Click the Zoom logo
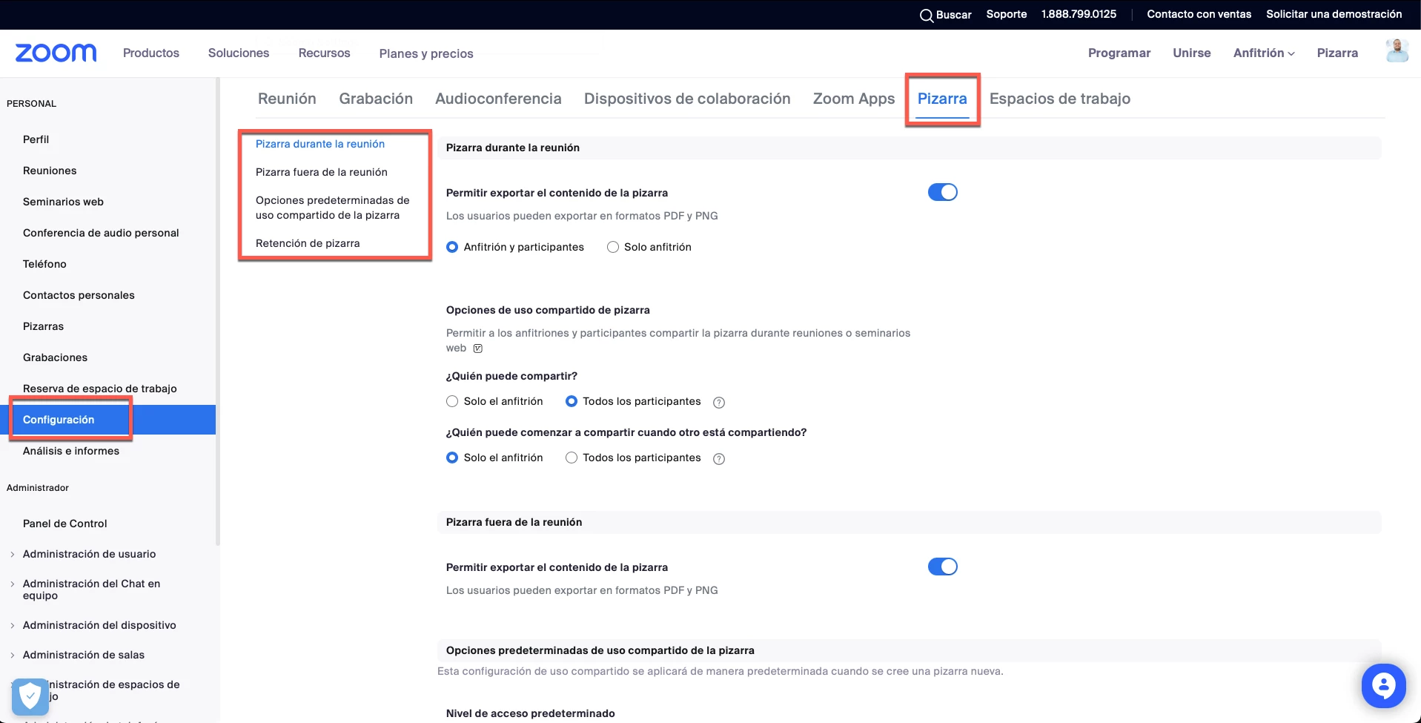 [x=56, y=53]
